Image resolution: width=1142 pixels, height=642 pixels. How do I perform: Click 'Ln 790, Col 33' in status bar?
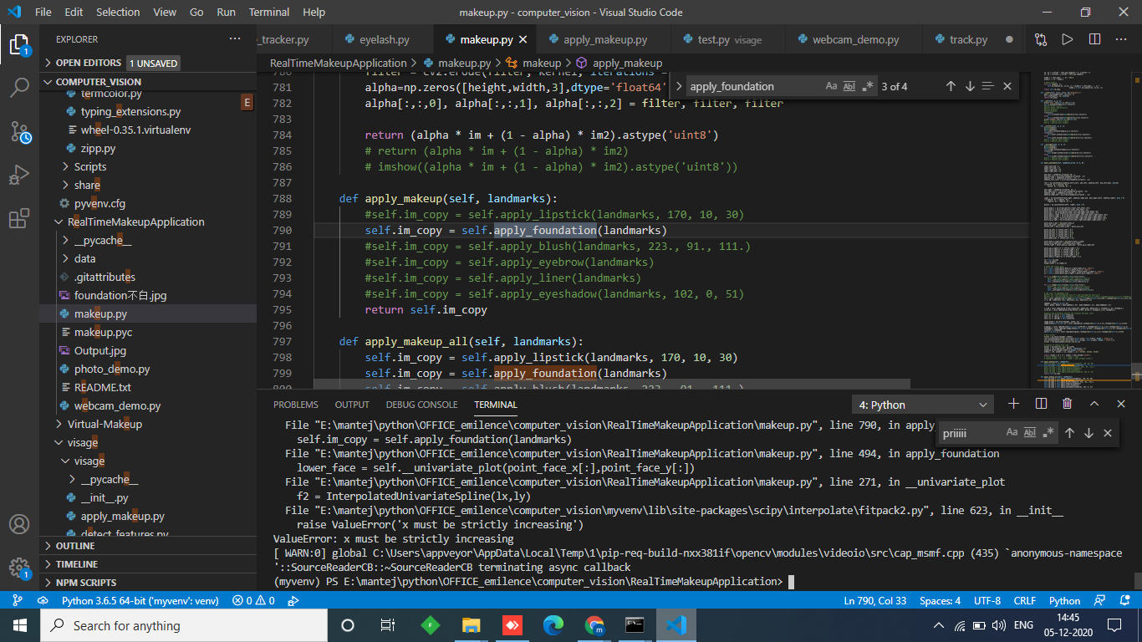pos(875,600)
